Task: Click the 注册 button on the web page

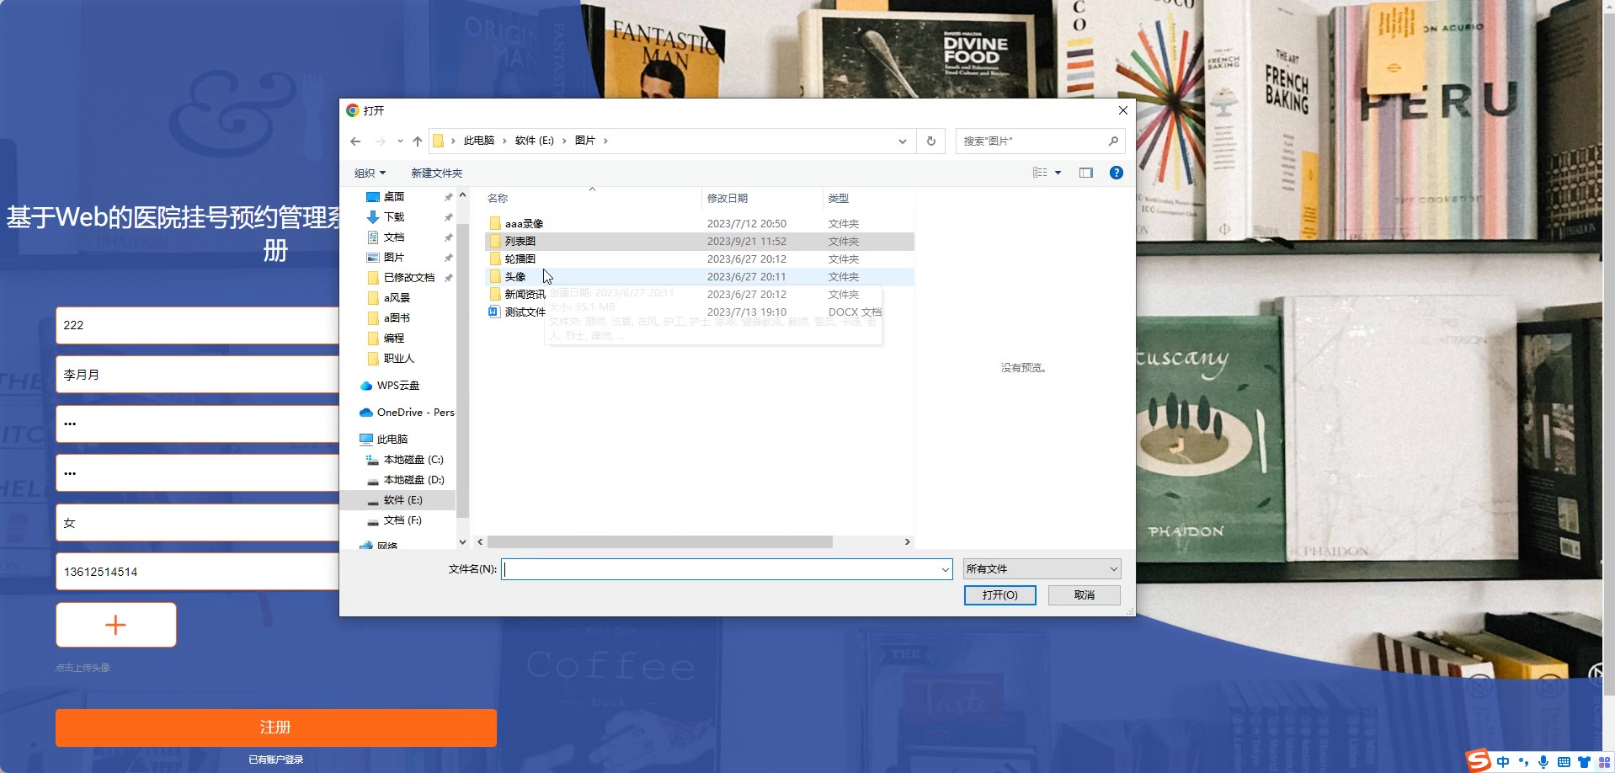Action: click(x=275, y=728)
